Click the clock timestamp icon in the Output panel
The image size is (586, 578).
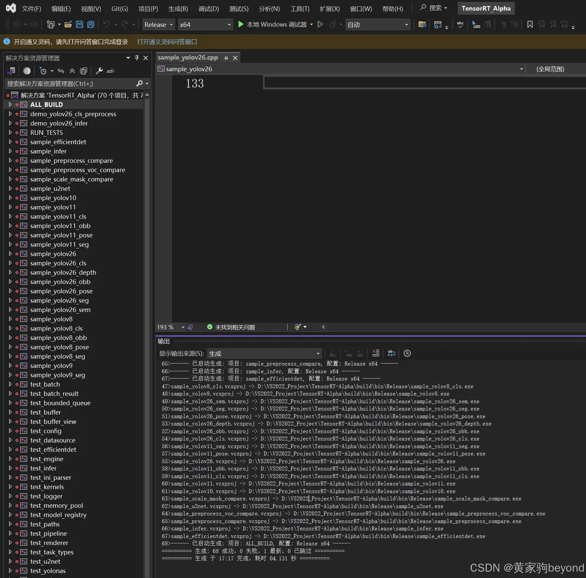tap(407, 353)
